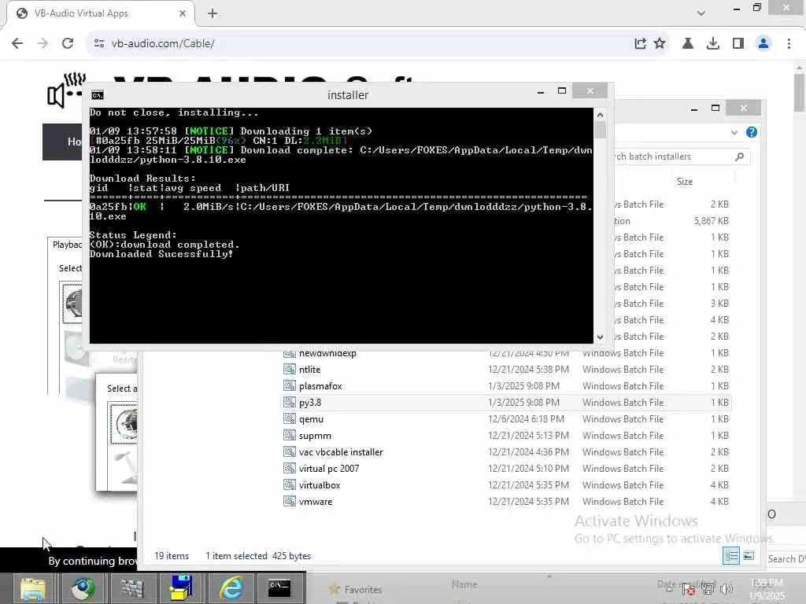806x604 pixels.
Task: Open Chrome downloads tray
Action: [713, 44]
